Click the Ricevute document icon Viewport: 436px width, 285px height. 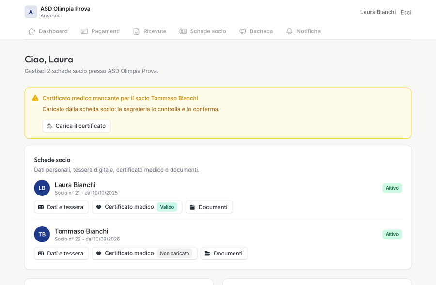pos(136,31)
